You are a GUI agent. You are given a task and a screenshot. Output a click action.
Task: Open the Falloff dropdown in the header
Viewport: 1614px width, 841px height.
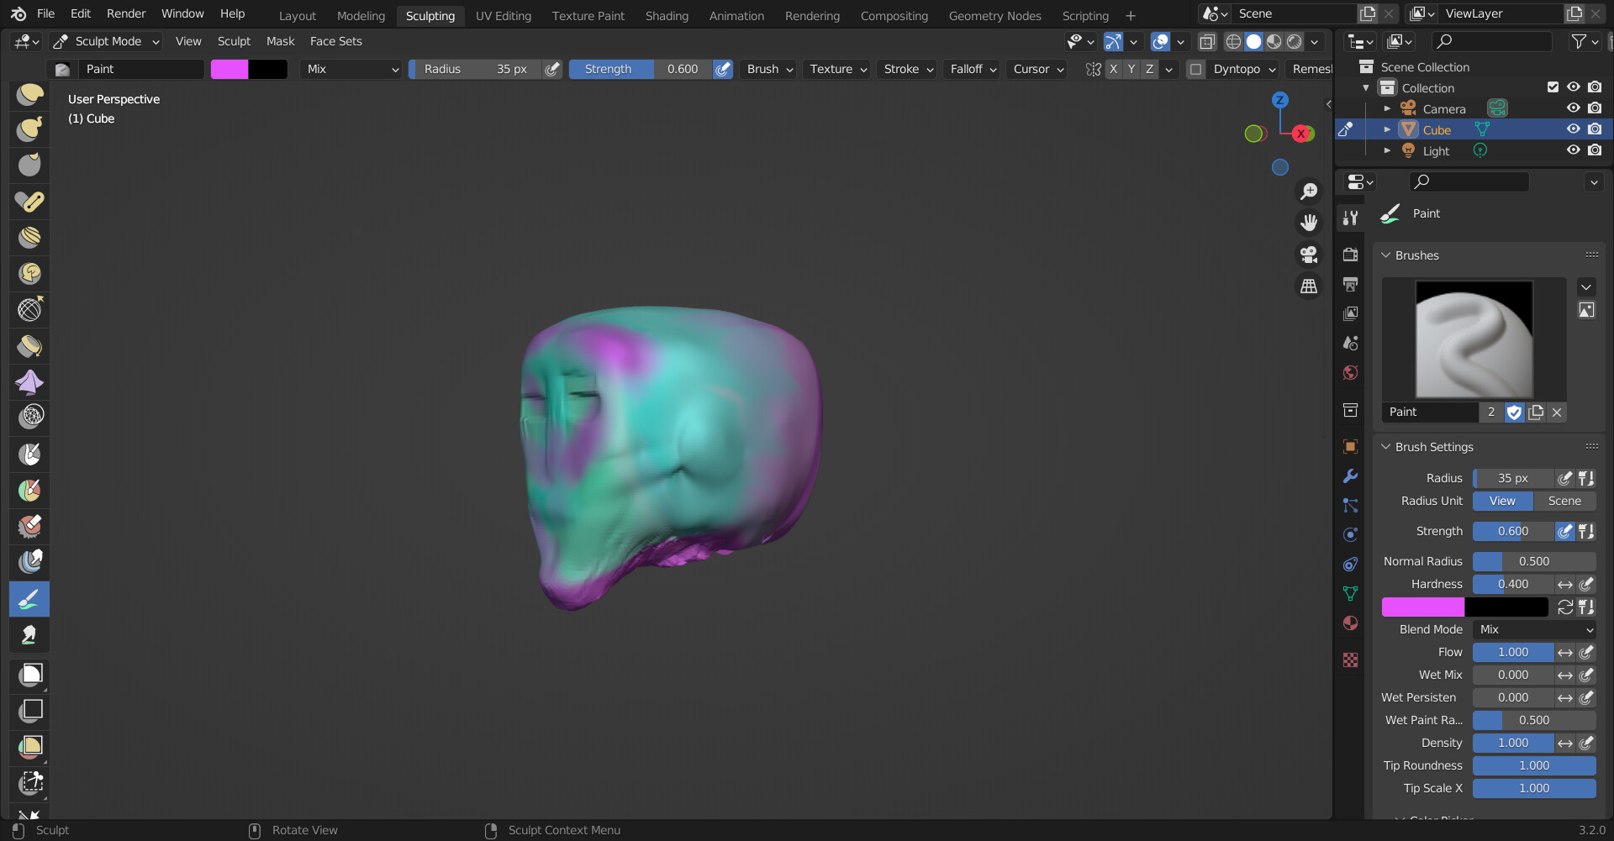[972, 69]
